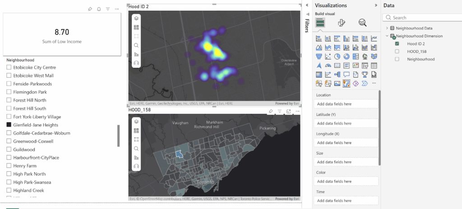
Task: Click the search tool in Hood ID 2 map
Action: click(x=136, y=45)
